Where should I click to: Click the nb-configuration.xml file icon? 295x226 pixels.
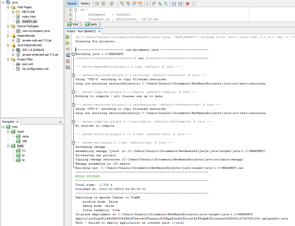pos(18,69)
